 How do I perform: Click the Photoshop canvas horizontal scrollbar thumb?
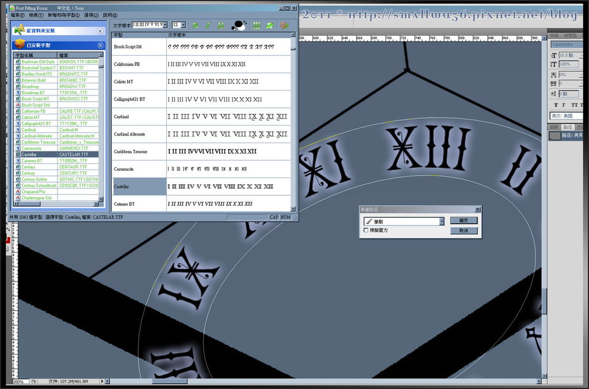[170, 381]
